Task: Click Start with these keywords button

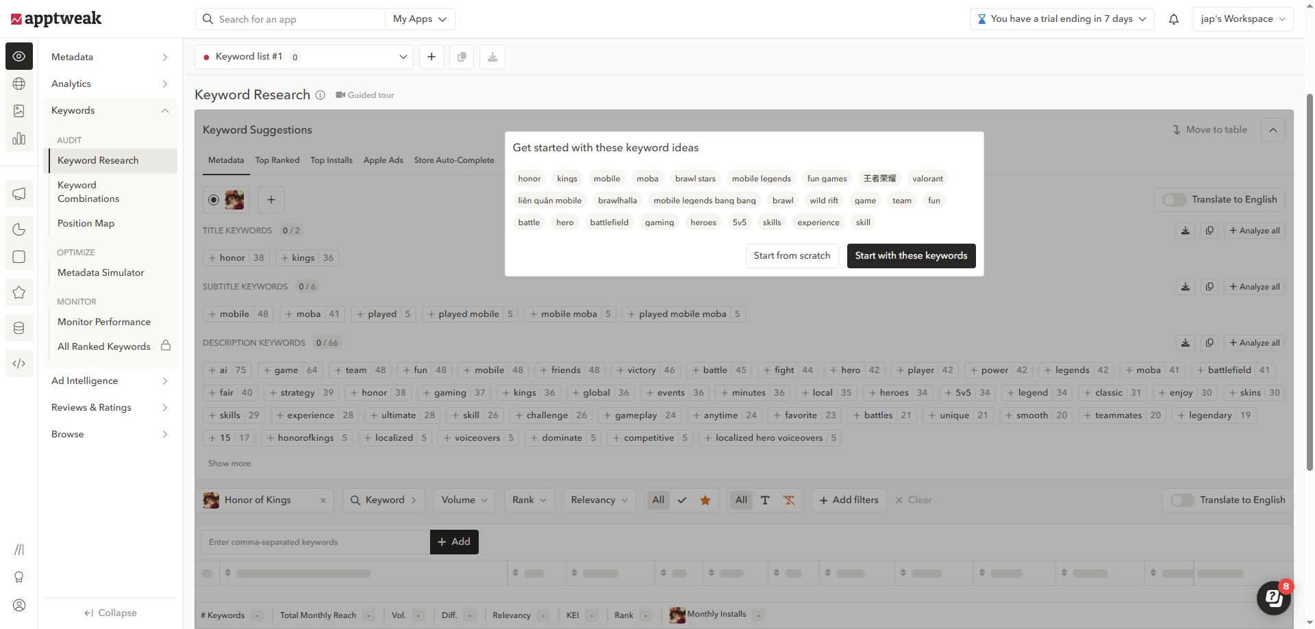Action: pos(911,256)
